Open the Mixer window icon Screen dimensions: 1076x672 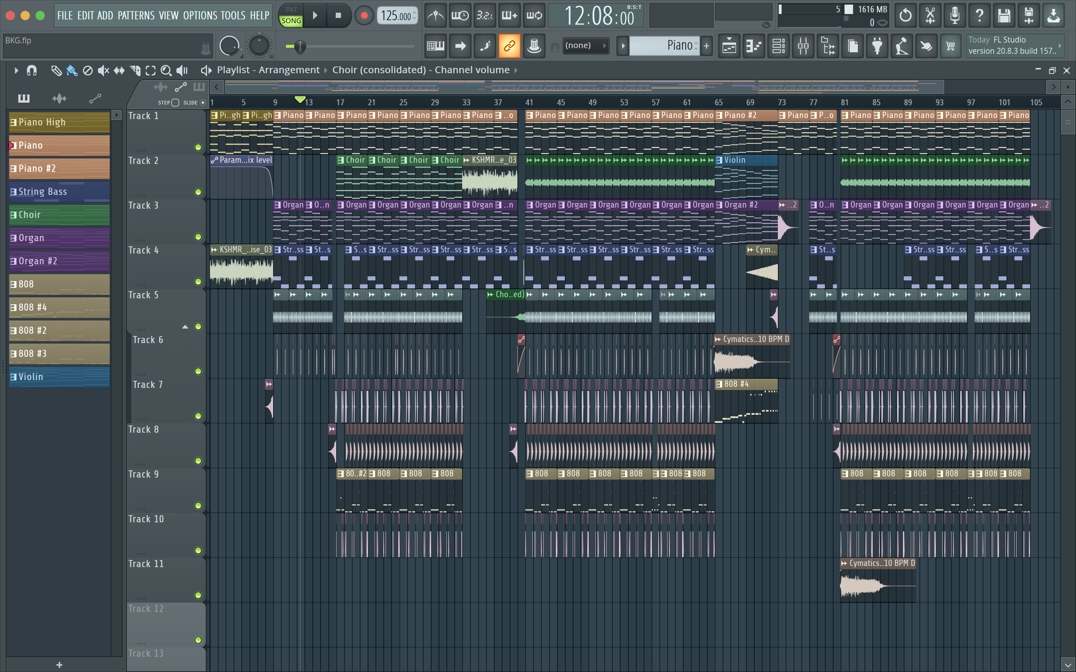coord(803,46)
